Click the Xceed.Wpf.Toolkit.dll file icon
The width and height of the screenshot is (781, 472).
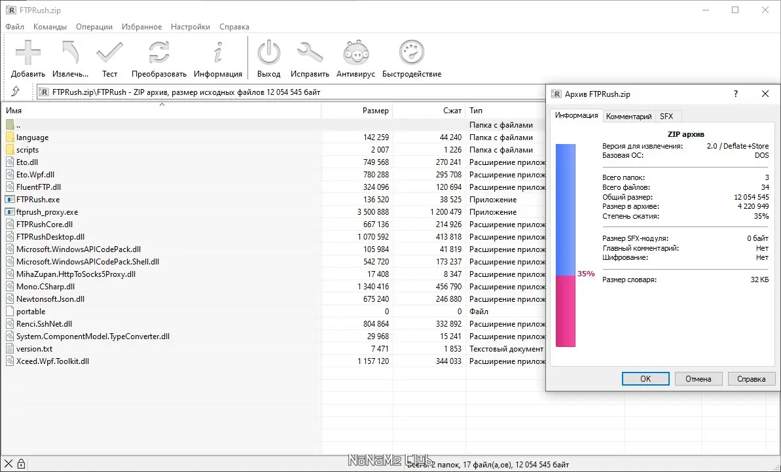(x=10, y=361)
